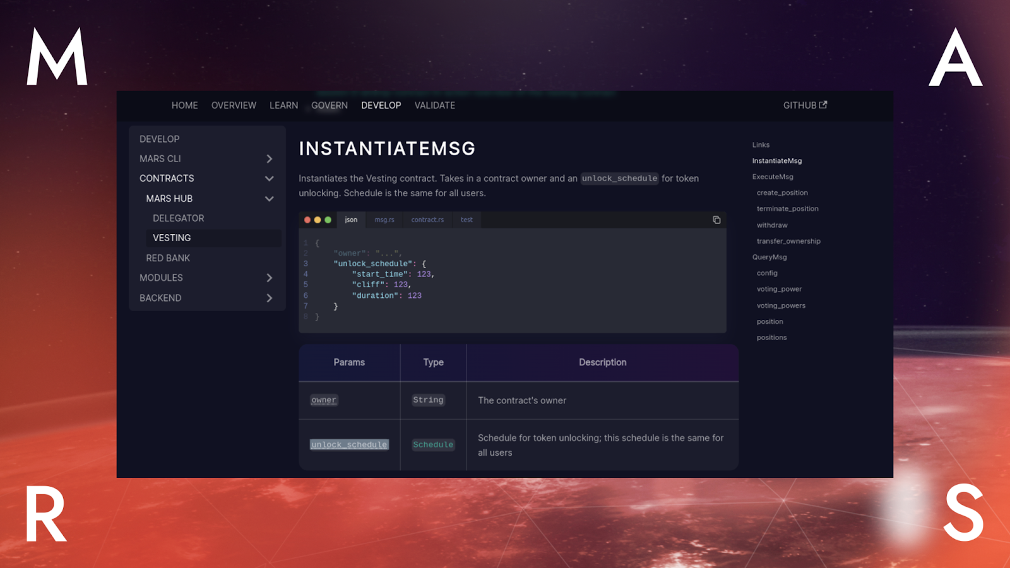Open the VALIDATE nav item
The height and width of the screenshot is (568, 1010).
click(x=434, y=105)
